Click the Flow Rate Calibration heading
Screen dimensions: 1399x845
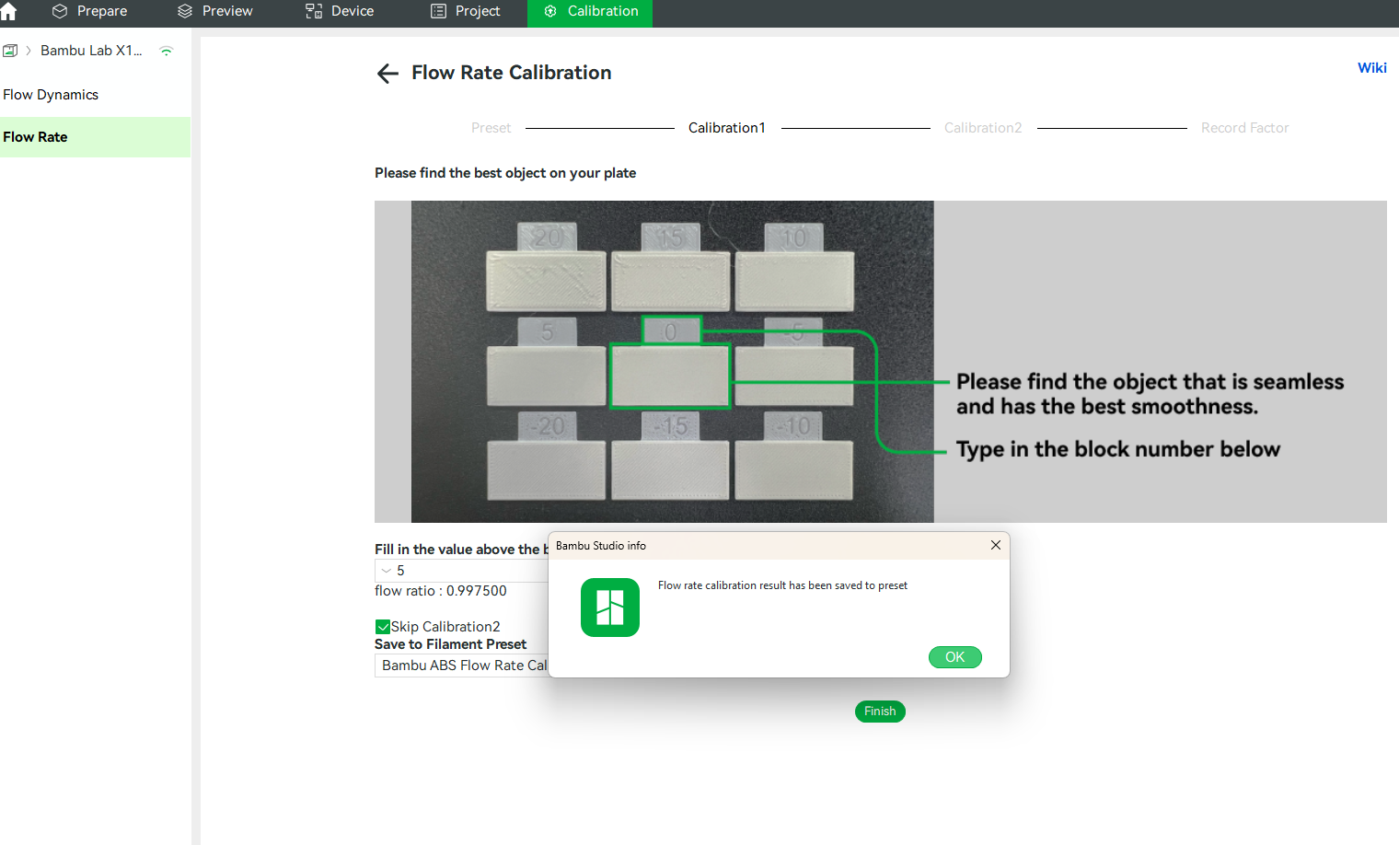pos(512,73)
